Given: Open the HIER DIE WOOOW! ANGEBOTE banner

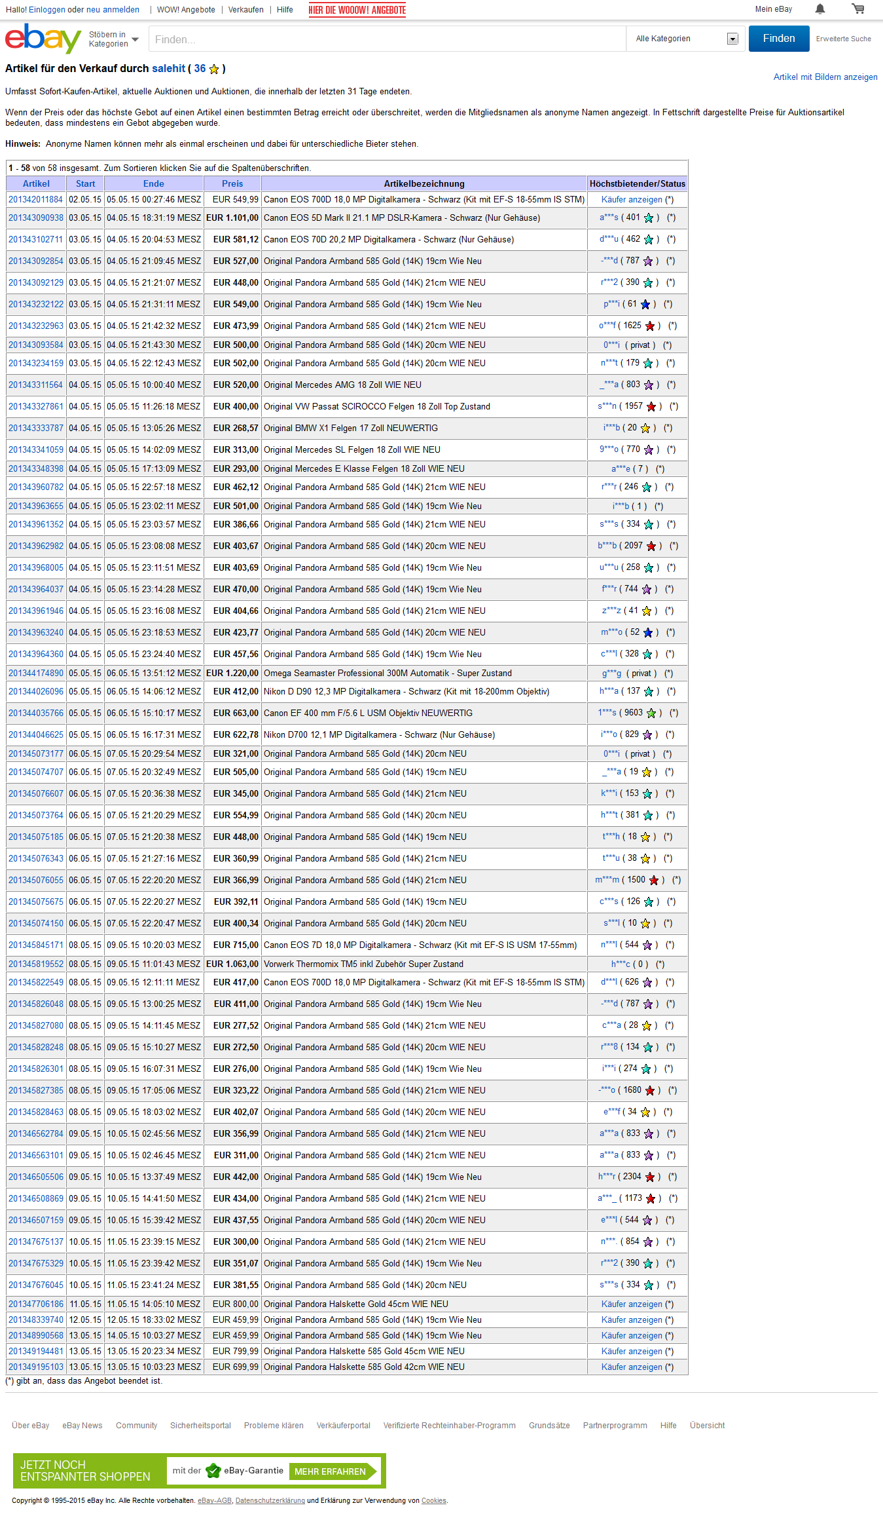Looking at the screenshot, I should [357, 10].
